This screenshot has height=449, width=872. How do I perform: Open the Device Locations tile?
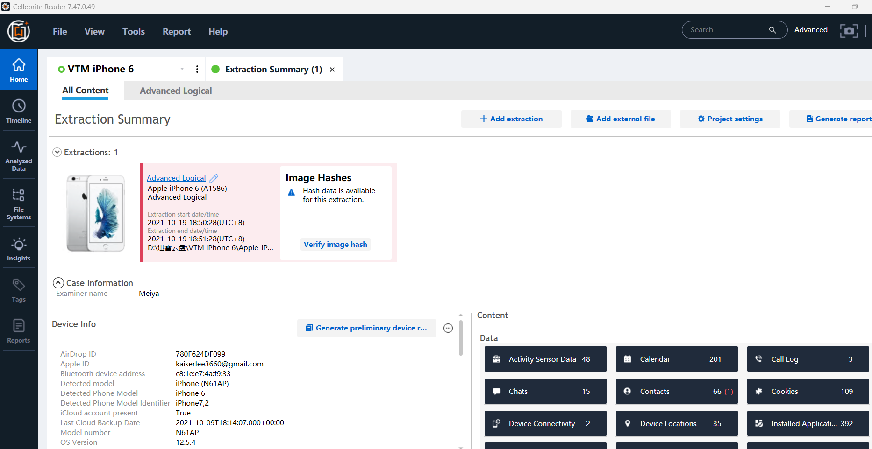[677, 423]
